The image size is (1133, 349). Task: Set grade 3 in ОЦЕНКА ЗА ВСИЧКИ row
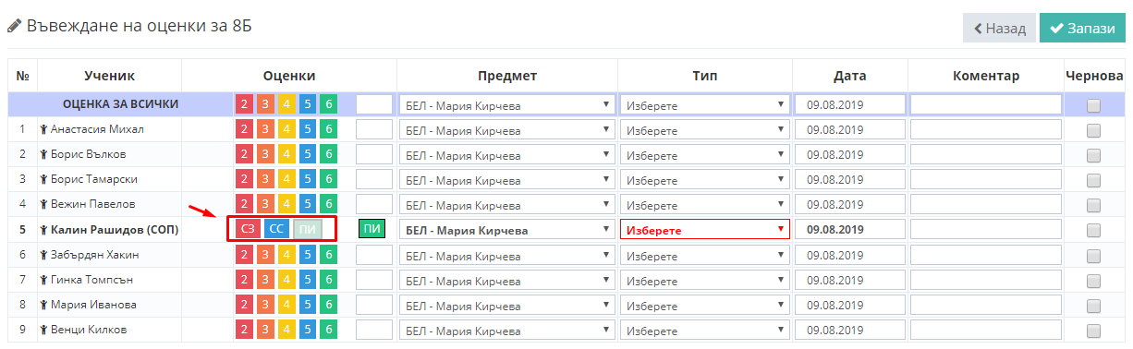[265, 104]
